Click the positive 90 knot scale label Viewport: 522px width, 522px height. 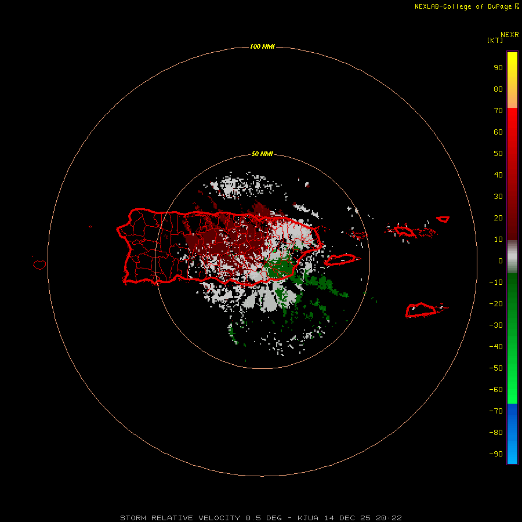point(498,68)
